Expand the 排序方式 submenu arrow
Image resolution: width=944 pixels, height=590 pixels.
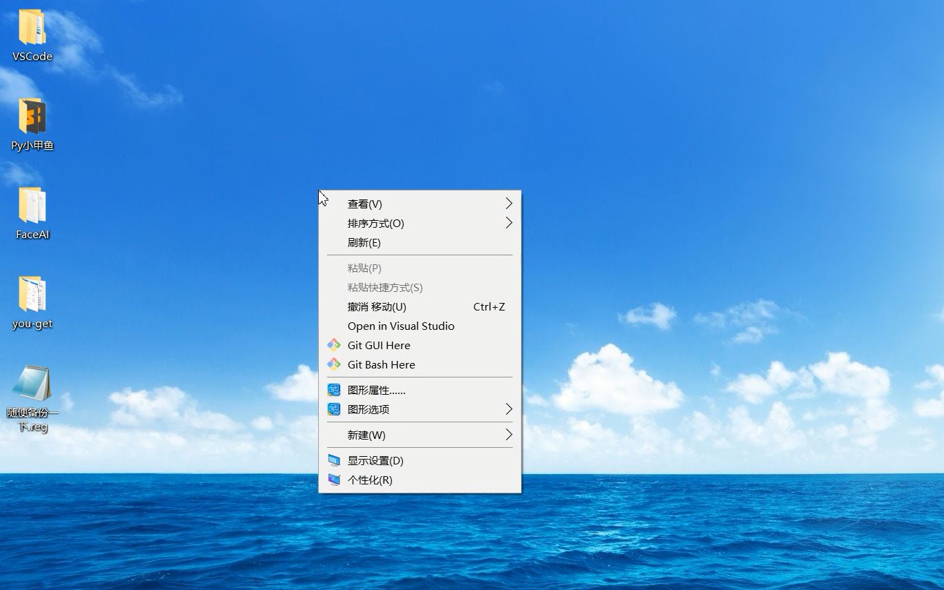point(509,223)
